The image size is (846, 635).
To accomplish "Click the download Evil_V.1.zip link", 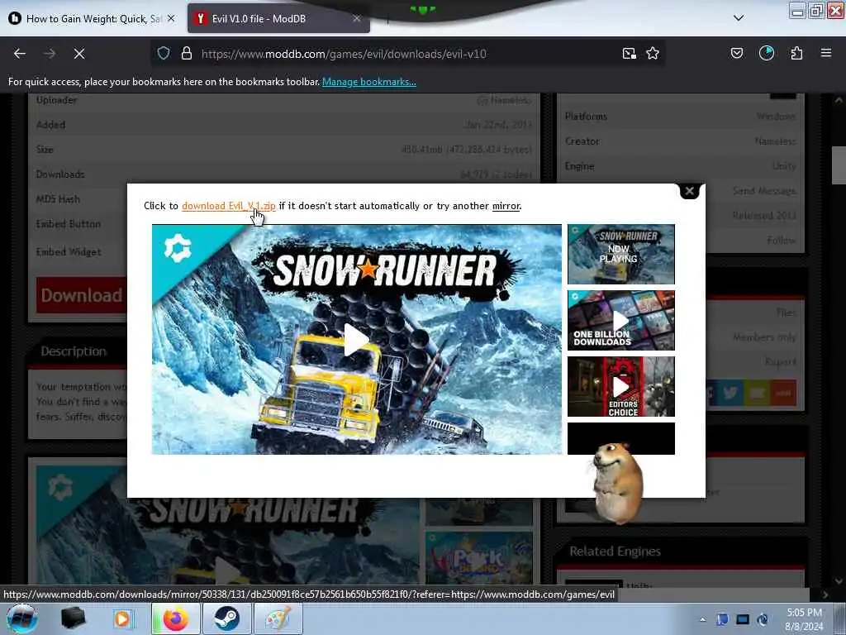I will (x=229, y=206).
